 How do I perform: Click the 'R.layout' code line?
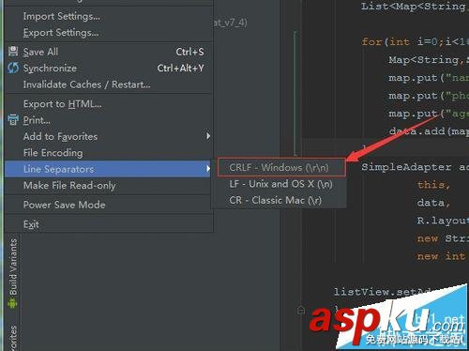443,221
